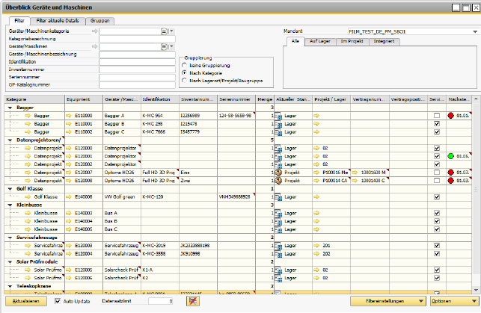
Task: Click scrollbar up arrow of equipment table
Action: (476, 99)
